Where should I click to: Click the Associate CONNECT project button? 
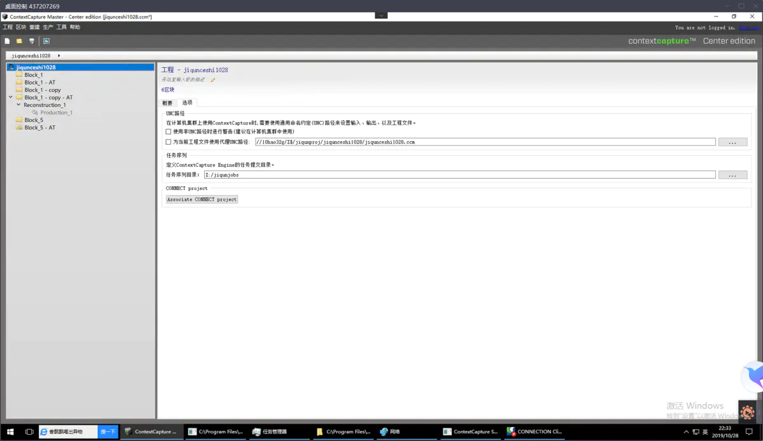coord(202,199)
